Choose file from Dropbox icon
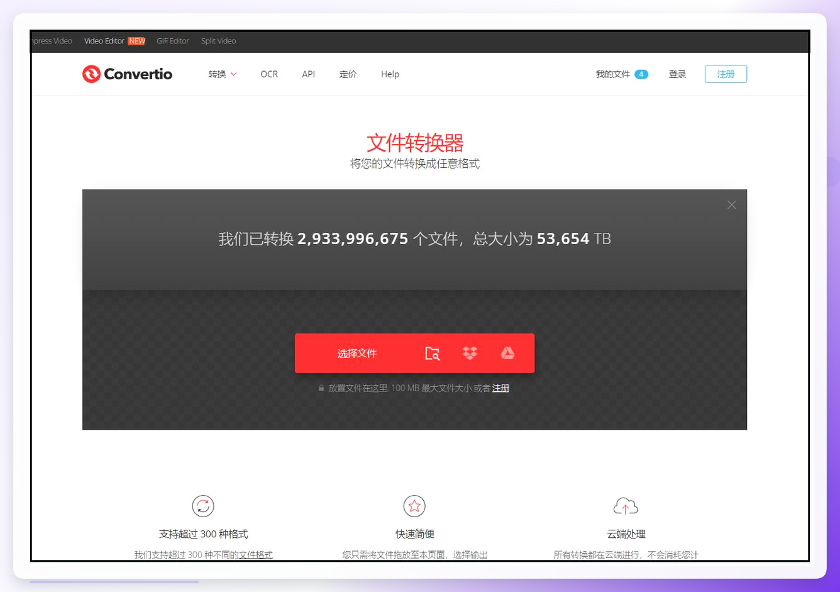 (470, 354)
